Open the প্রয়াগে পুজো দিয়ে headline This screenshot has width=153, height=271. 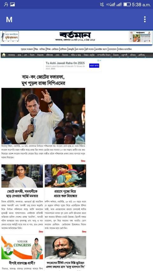coord(65,193)
